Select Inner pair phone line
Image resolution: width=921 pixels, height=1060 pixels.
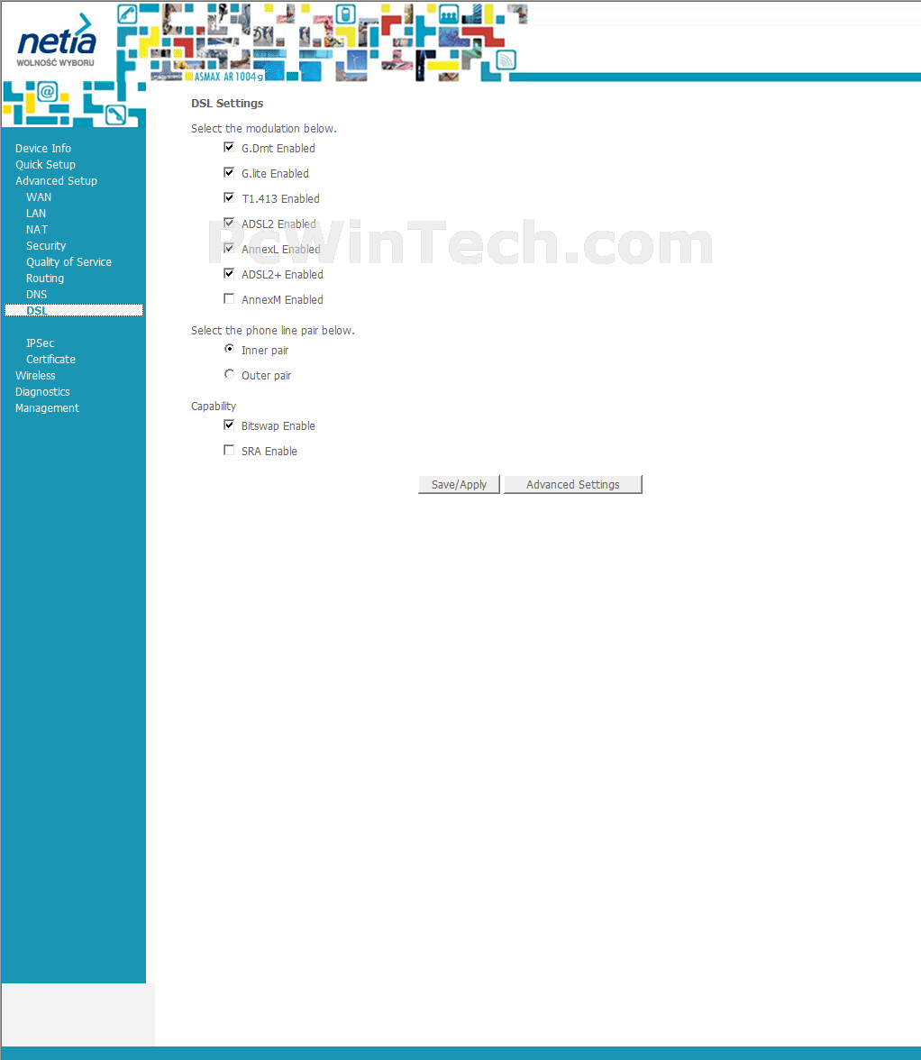(x=229, y=349)
